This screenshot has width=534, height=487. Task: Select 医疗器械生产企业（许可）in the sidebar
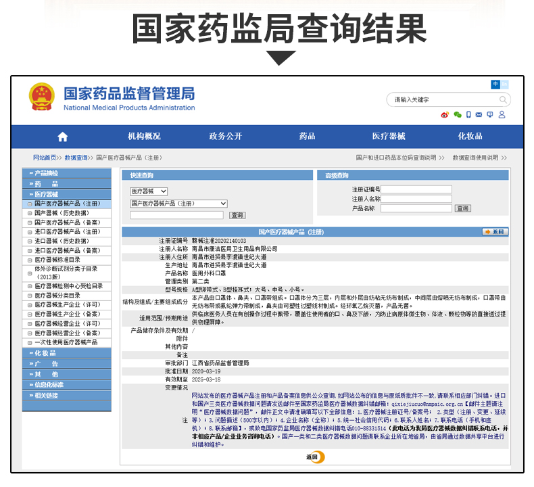coord(67,304)
